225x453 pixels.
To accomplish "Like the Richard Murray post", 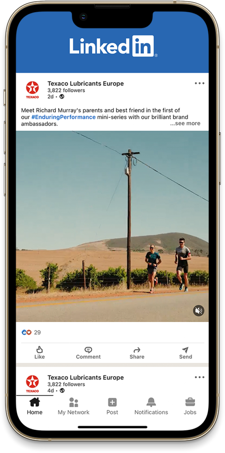I will (x=40, y=353).
